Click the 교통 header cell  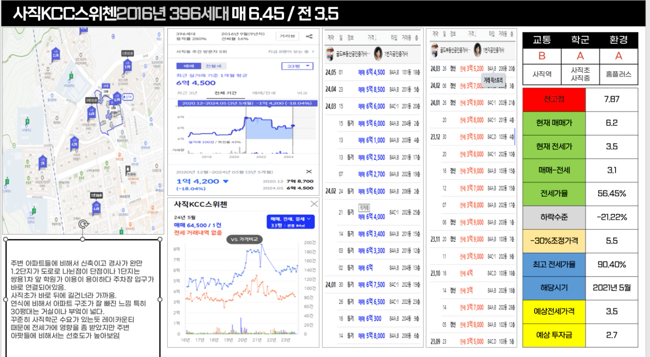coord(542,40)
